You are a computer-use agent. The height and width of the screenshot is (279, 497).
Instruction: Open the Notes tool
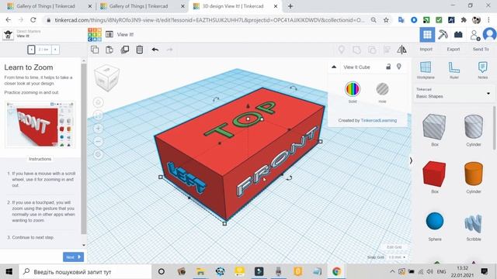482,71
